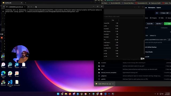Viewport: 171px width, 96px height.
Task: Open the RGBFusion desktop shortcut
Action: coord(3,83)
